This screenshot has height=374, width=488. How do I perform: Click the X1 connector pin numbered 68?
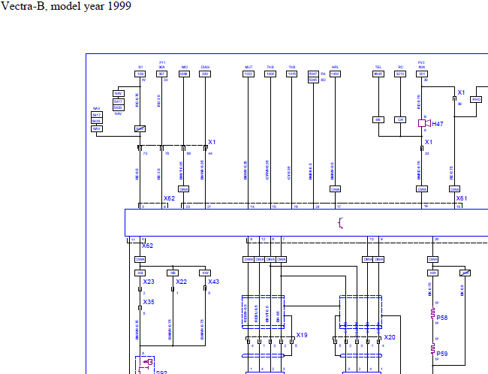tap(183, 148)
